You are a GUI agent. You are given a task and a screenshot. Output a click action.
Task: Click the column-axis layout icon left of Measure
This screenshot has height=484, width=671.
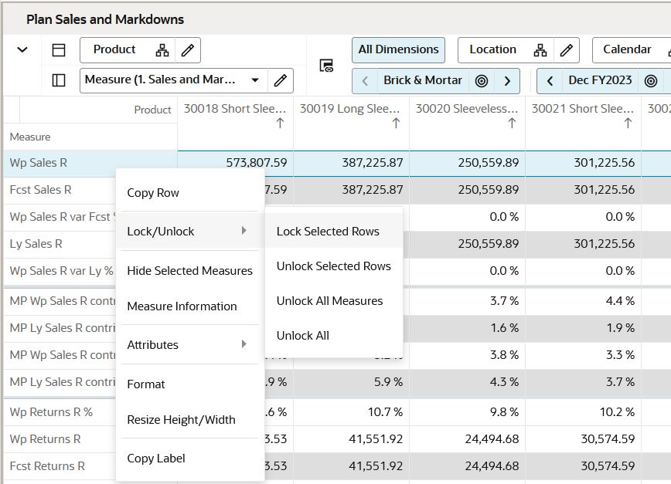[x=59, y=80]
